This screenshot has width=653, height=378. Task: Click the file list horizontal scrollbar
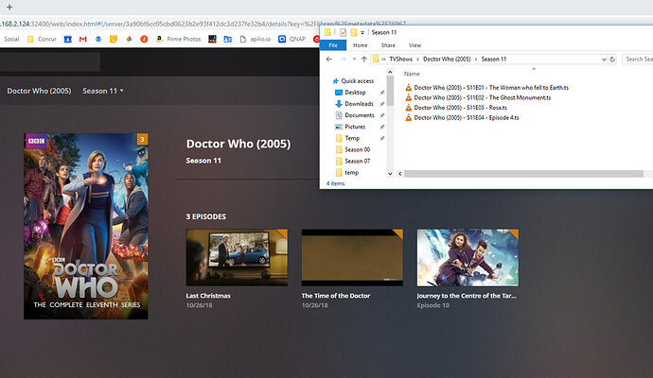click(x=523, y=174)
